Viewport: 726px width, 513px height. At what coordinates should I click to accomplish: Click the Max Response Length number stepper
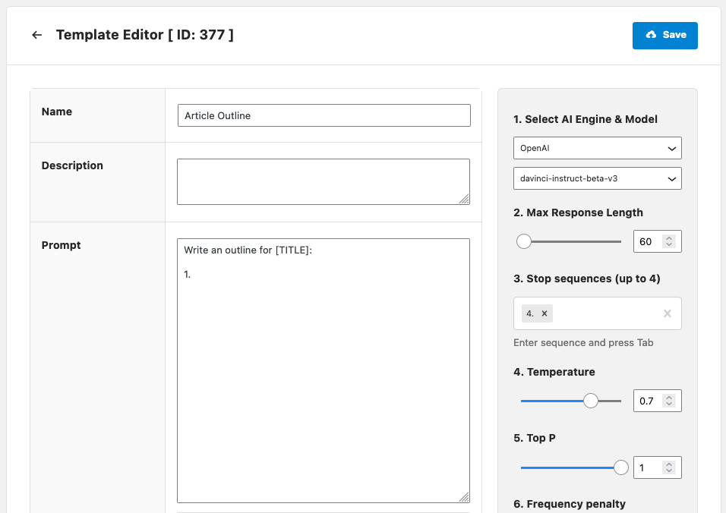668,241
